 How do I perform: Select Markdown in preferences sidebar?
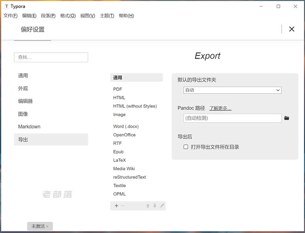tap(51, 127)
